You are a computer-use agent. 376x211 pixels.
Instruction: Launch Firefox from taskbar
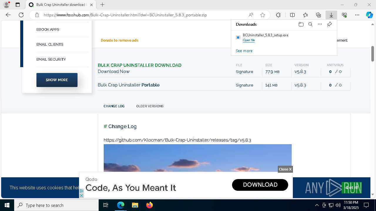click(x=149, y=205)
